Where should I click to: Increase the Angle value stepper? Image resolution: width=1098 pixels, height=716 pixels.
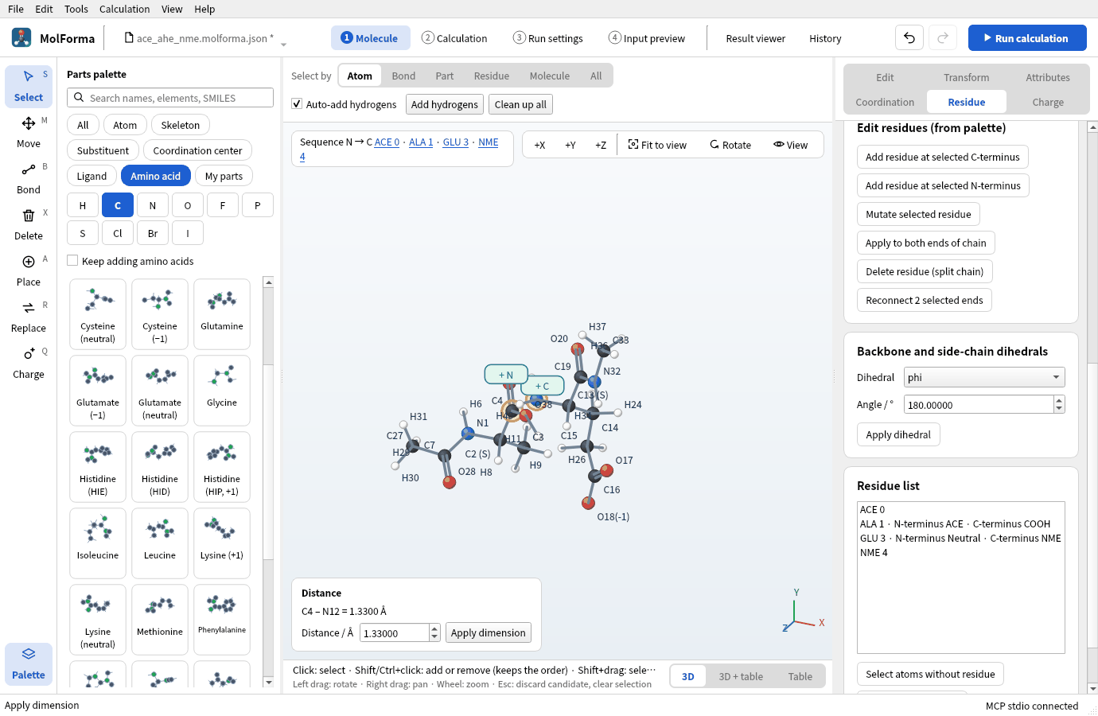coord(1059,400)
